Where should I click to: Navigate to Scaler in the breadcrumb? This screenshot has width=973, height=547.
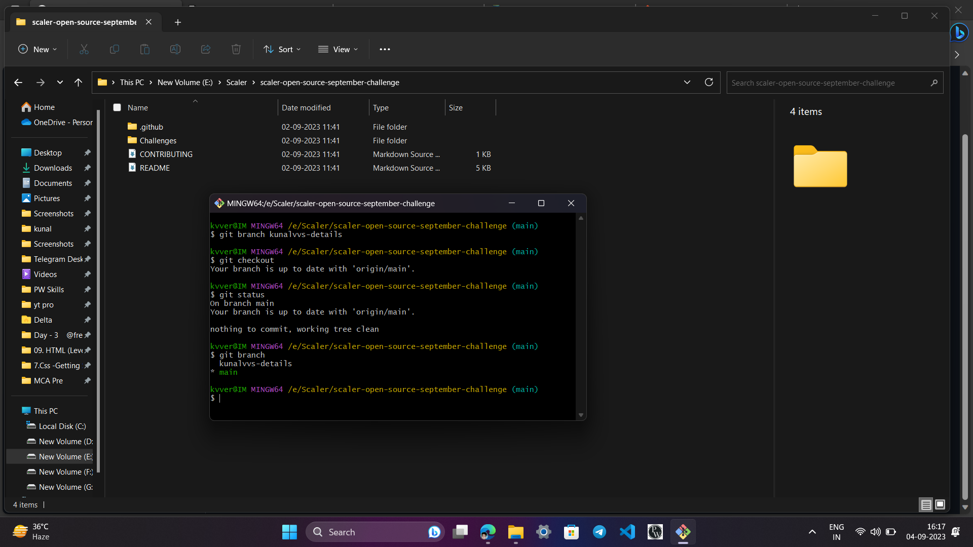tap(236, 82)
